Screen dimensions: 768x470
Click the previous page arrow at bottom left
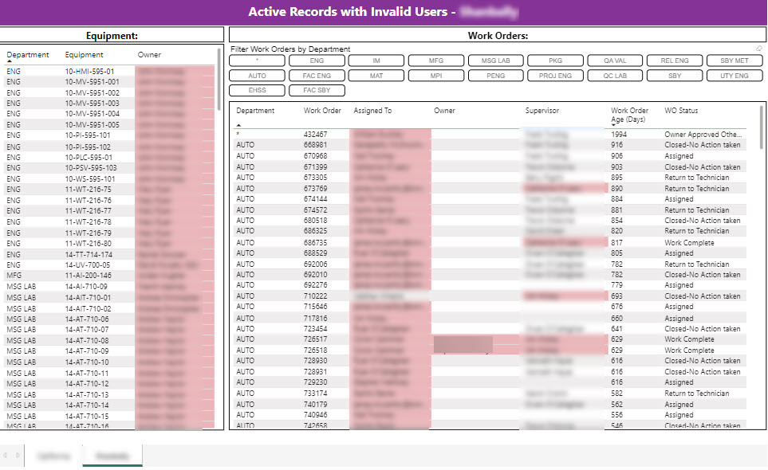(5, 456)
